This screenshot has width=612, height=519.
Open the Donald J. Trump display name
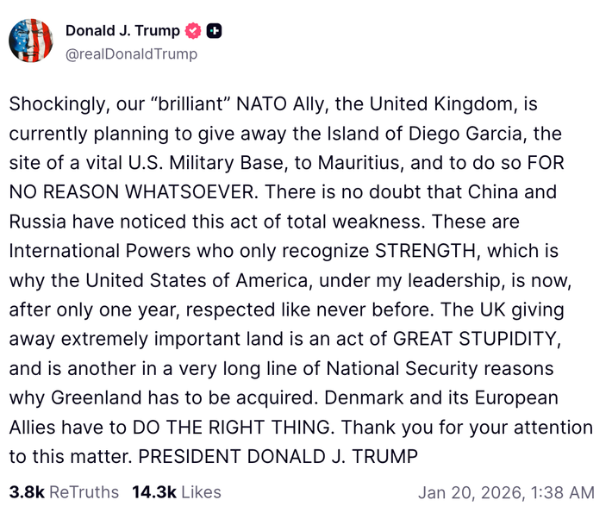point(122,31)
